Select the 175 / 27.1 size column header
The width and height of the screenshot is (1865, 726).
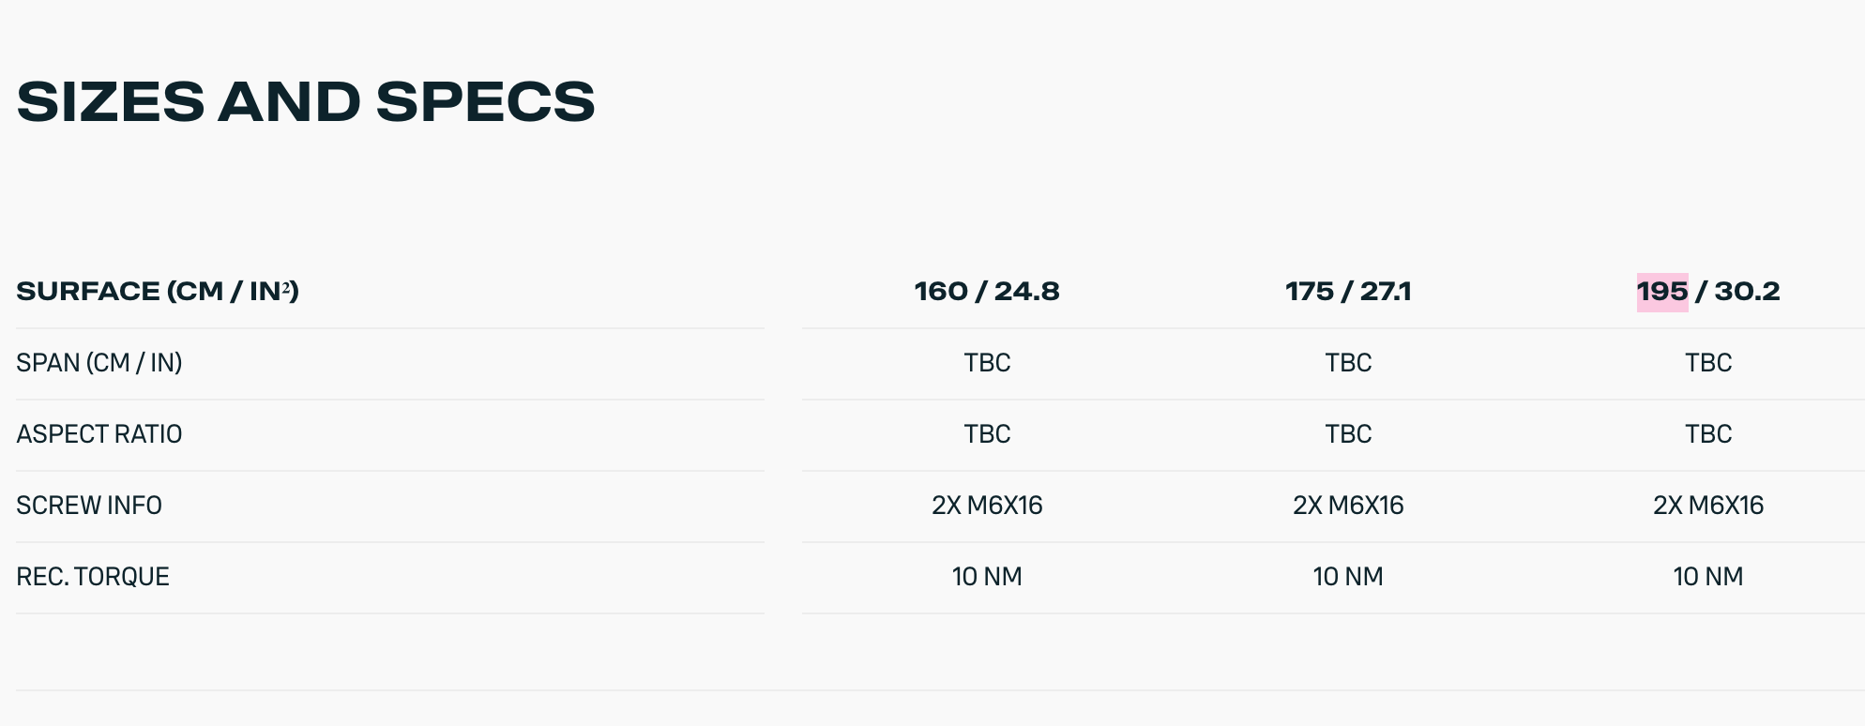[1348, 291]
